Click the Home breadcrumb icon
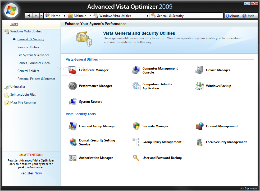Image resolution: width=260 pixels, height=191 pixels. [48, 16]
